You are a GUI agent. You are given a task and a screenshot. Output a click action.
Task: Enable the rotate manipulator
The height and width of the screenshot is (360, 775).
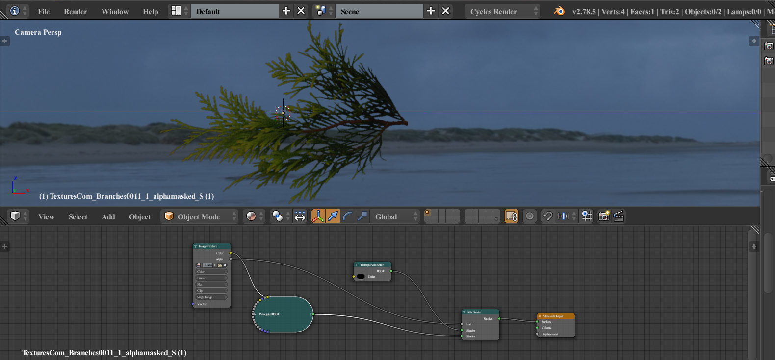pos(348,216)
